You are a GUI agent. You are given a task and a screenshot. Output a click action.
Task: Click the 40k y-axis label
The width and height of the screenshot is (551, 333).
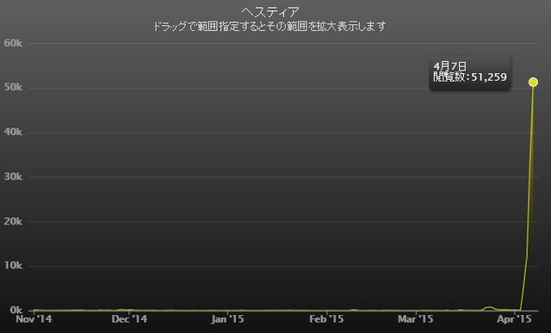[x=13, y=132]
